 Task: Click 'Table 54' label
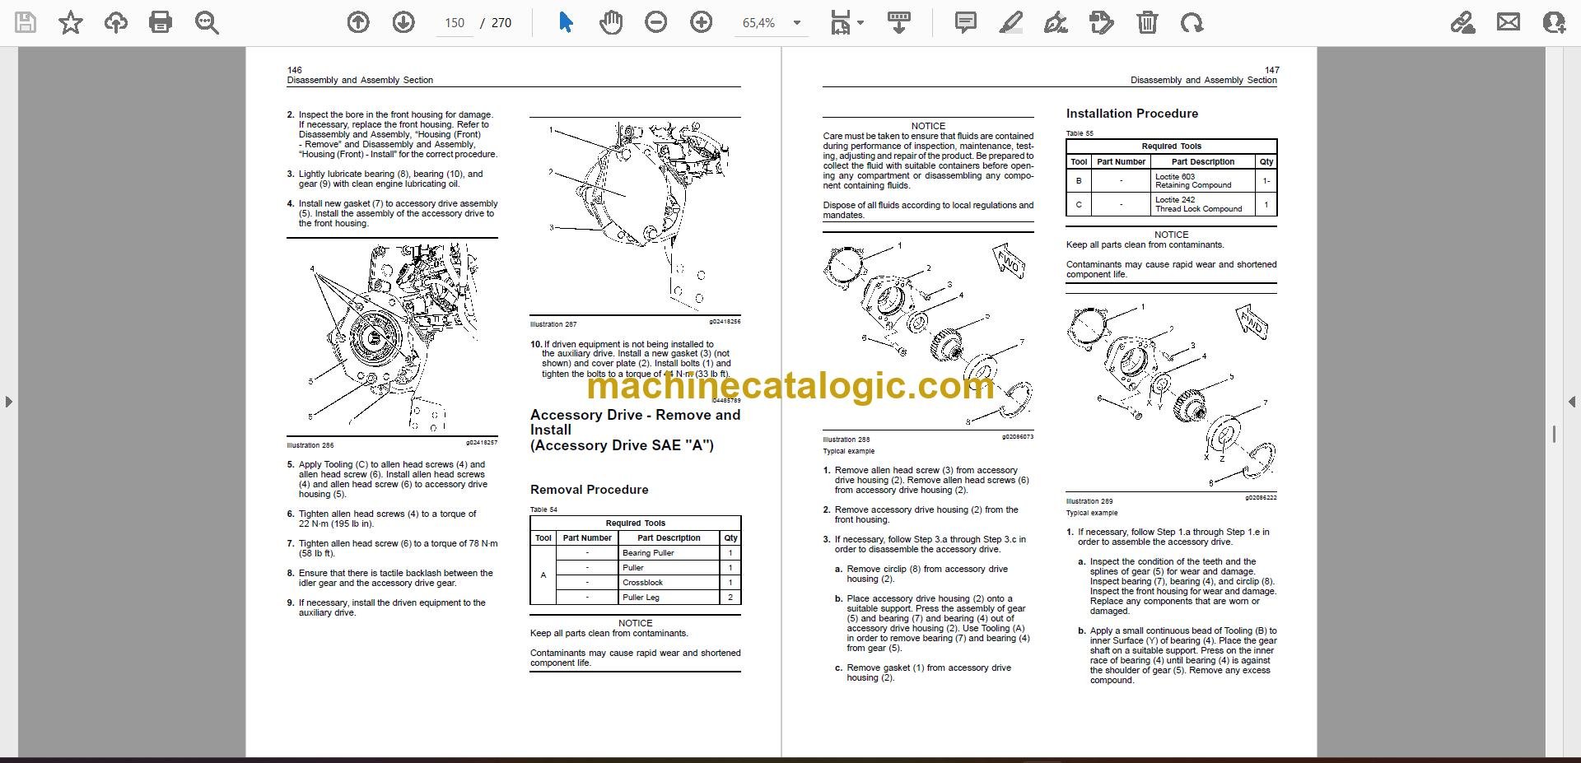point(543,509)
